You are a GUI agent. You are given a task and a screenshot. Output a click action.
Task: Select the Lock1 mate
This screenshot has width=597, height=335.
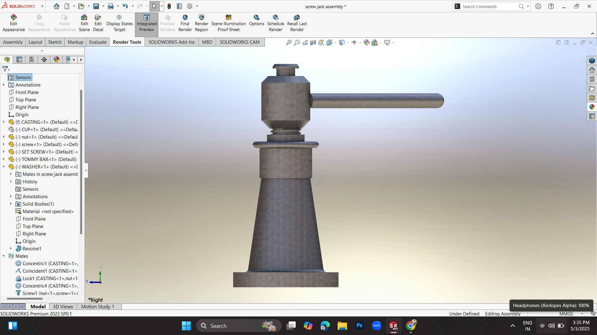(x=47, y=278)
